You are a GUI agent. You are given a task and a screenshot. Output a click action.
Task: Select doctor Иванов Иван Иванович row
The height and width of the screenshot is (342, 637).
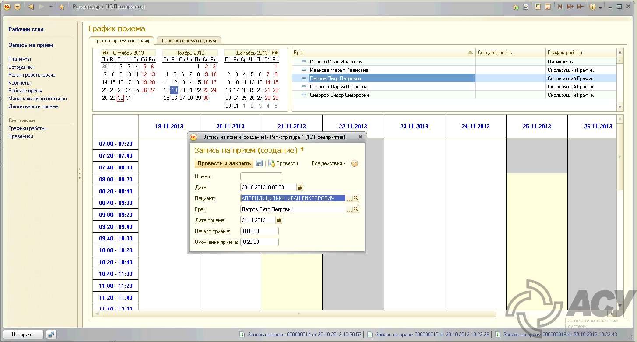click(454, 62)
